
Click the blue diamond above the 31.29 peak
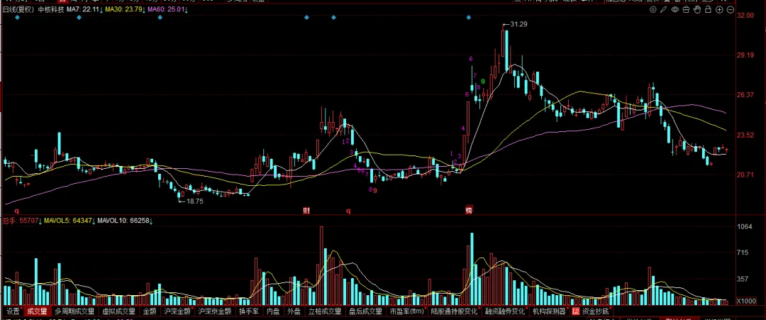point(469,18)
